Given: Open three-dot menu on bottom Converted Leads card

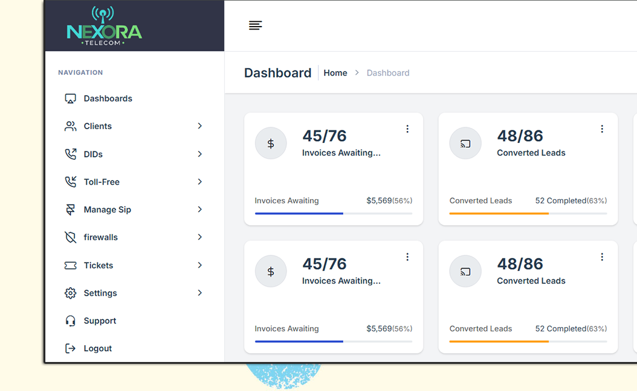Looking at the screenshot, I should pyautogui.click(x=602, y=257).
